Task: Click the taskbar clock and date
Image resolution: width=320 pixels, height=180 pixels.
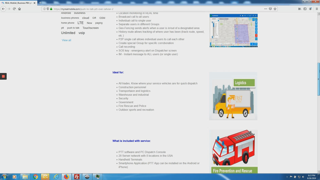Action: coord(312,177)
